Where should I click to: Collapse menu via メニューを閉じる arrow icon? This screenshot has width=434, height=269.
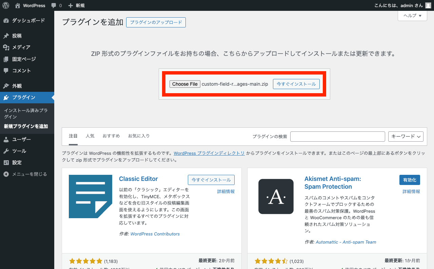6,174
